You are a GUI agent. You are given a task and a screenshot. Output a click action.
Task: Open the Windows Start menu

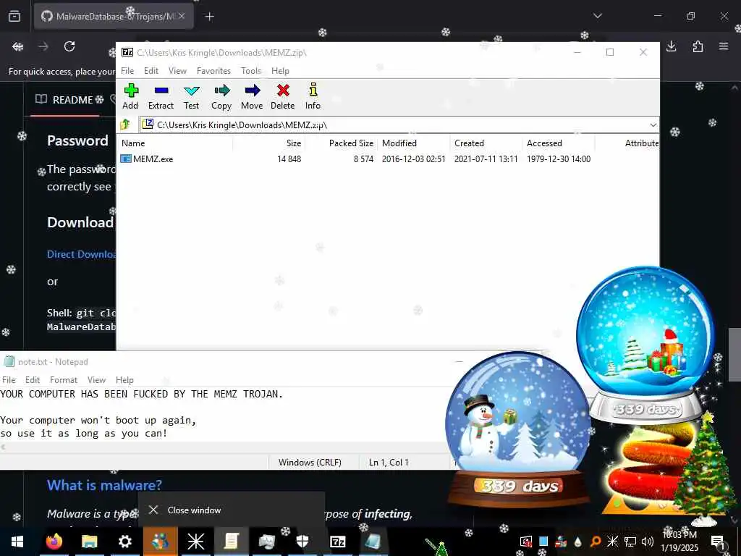(17, 542)
